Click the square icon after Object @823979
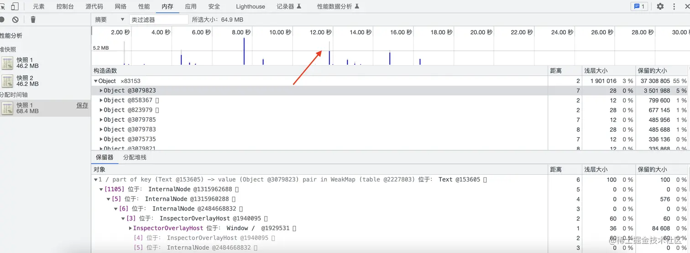The height and width of the screenshot is (253, 690). (157, 110)
